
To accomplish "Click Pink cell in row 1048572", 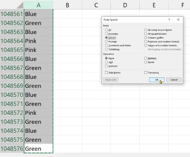I will (39, 113).
